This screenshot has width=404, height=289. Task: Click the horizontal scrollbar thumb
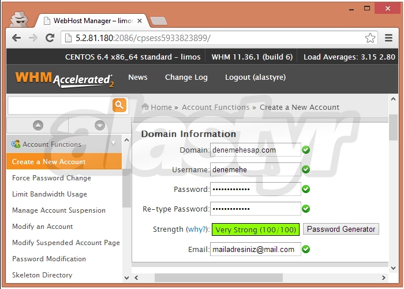(x=219, y=277)
